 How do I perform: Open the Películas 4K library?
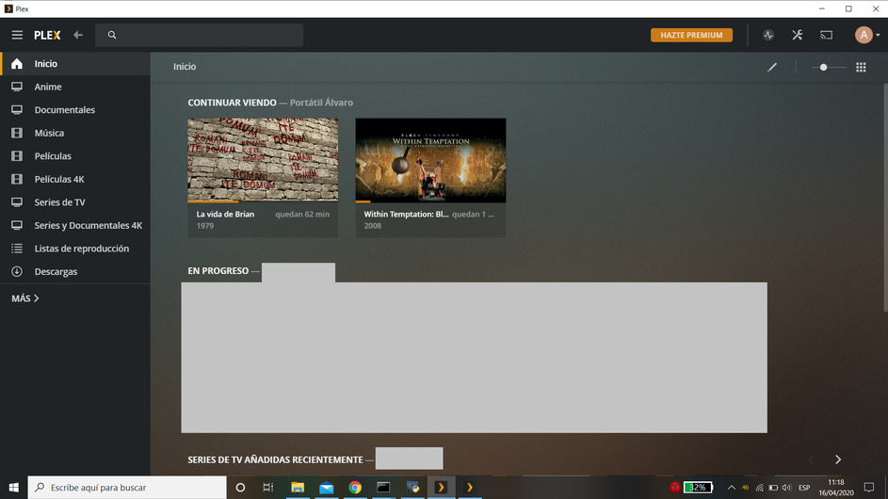click(x=75, y=179)
